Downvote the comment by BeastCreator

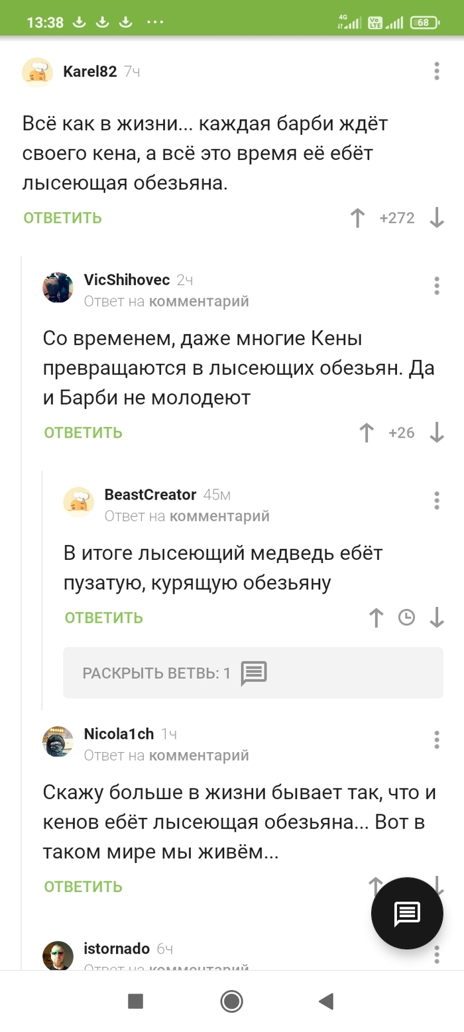(436, 617)
